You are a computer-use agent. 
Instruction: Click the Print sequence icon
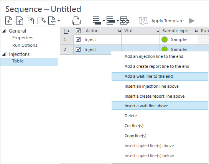point(76,21)
